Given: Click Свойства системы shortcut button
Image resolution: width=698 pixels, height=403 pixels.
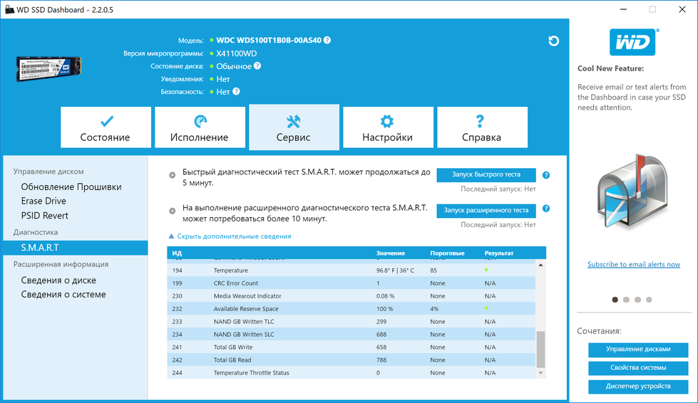Looking at the screenshot, I should 638,368.
